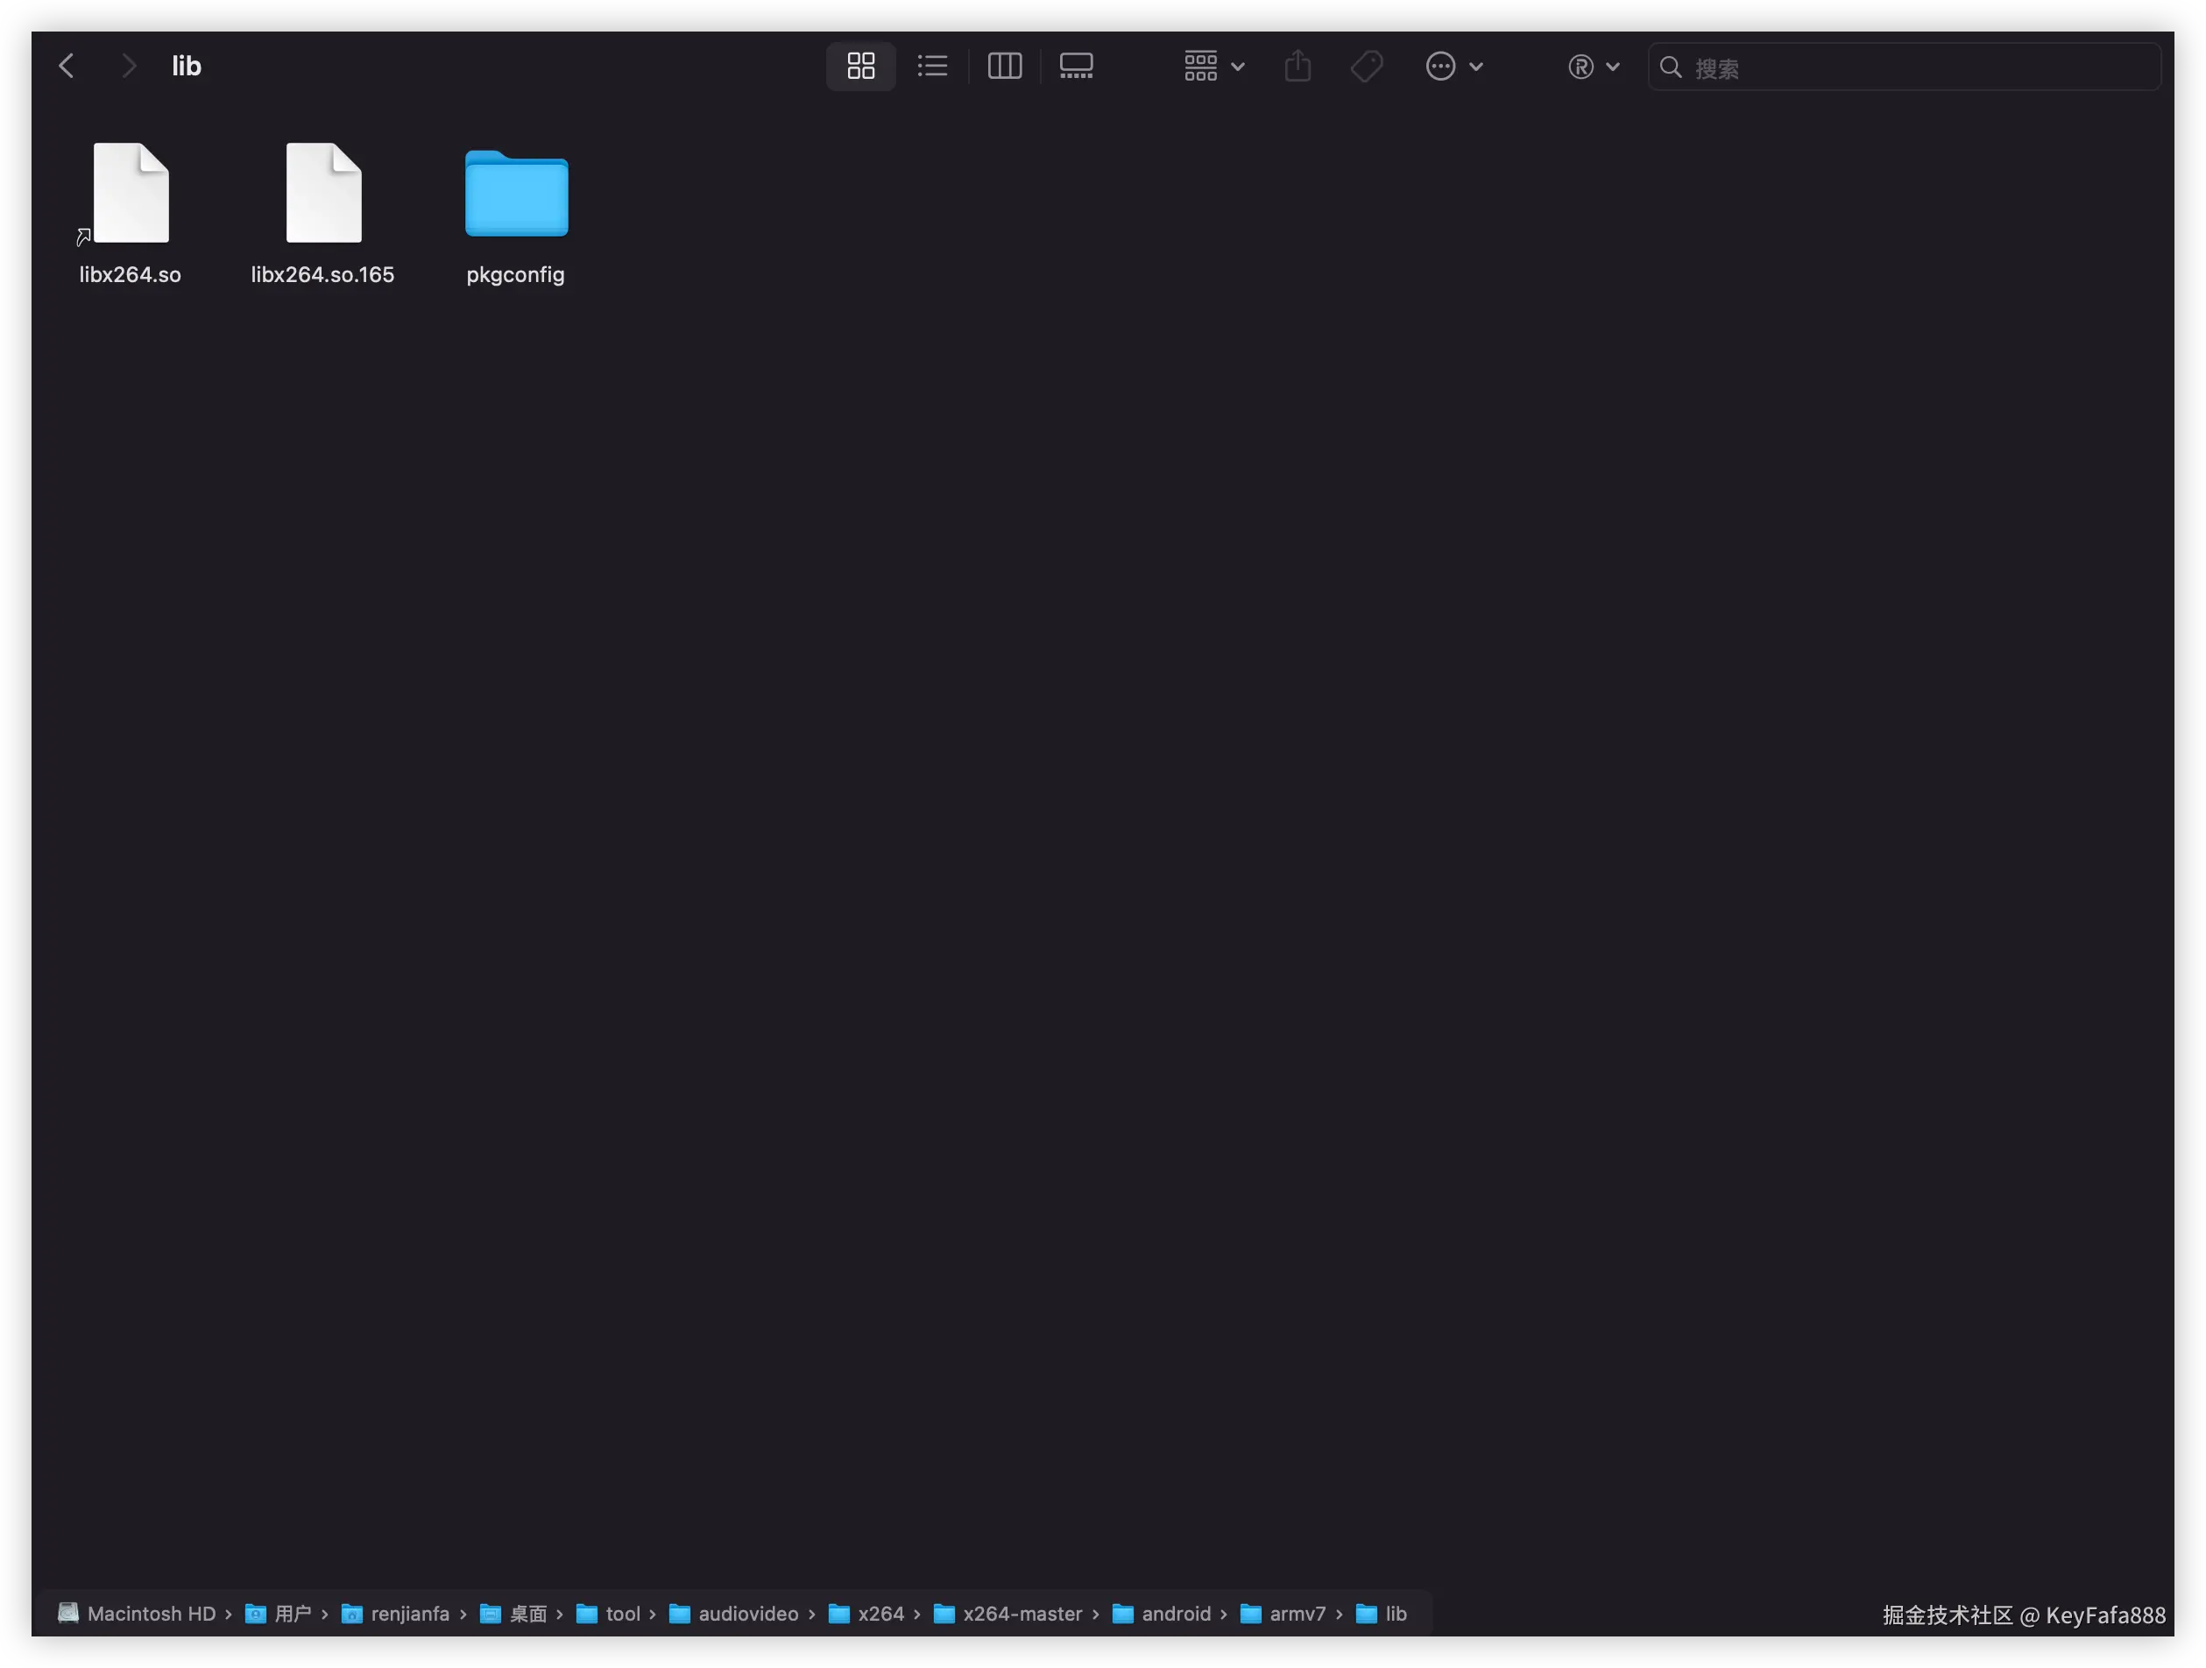
Task: Click inside the search field
Action: click(x=1915, y=67)
